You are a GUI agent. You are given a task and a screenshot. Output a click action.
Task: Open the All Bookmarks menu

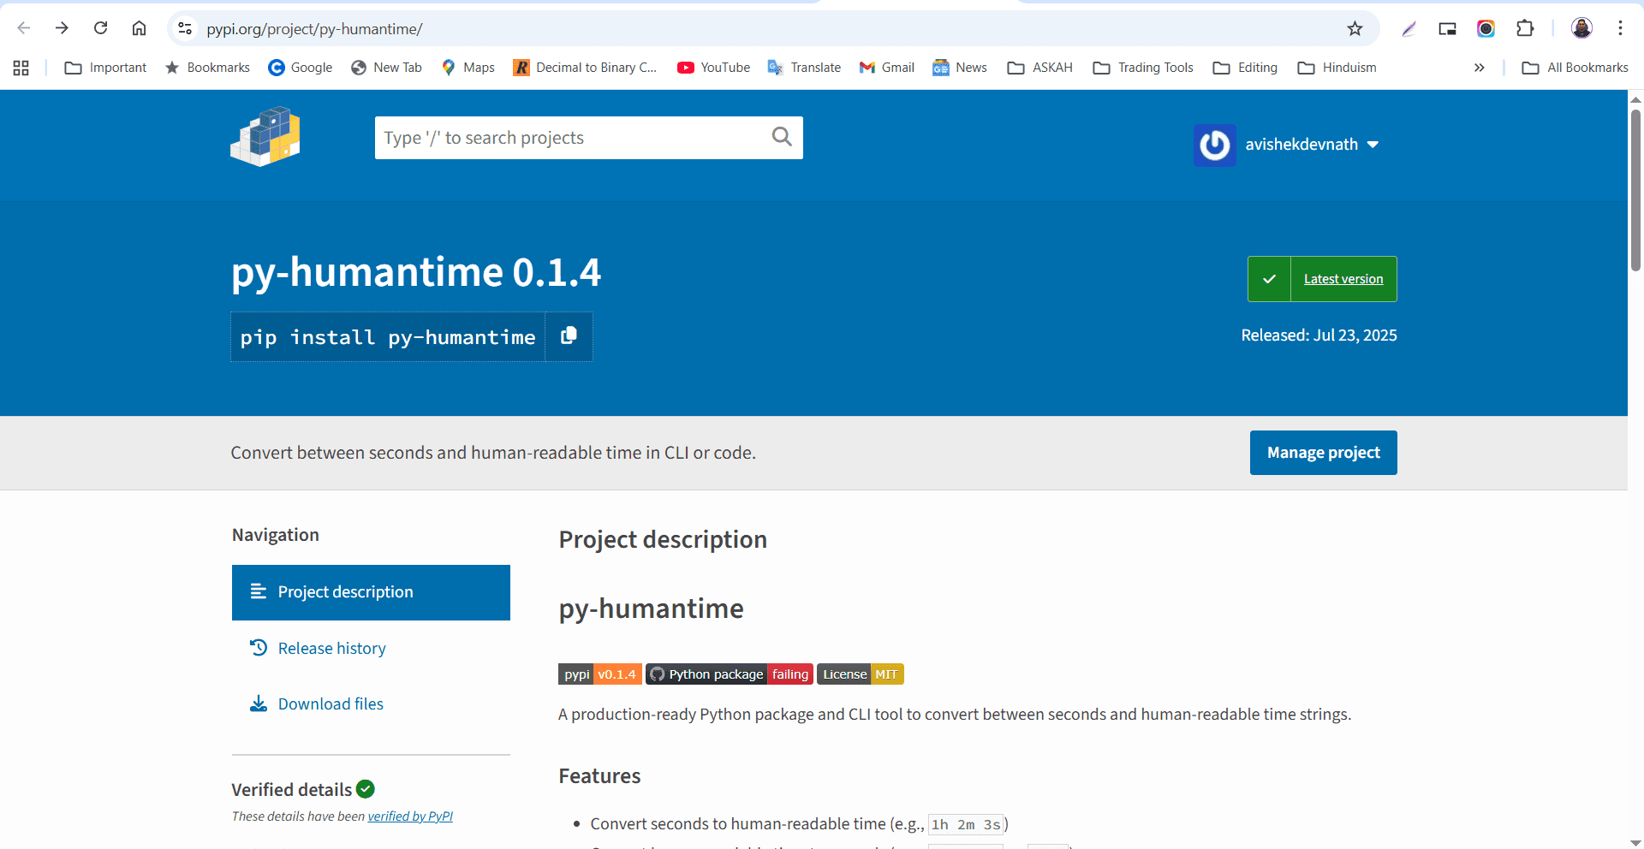pyautogui.click(x=1574, y=68)
